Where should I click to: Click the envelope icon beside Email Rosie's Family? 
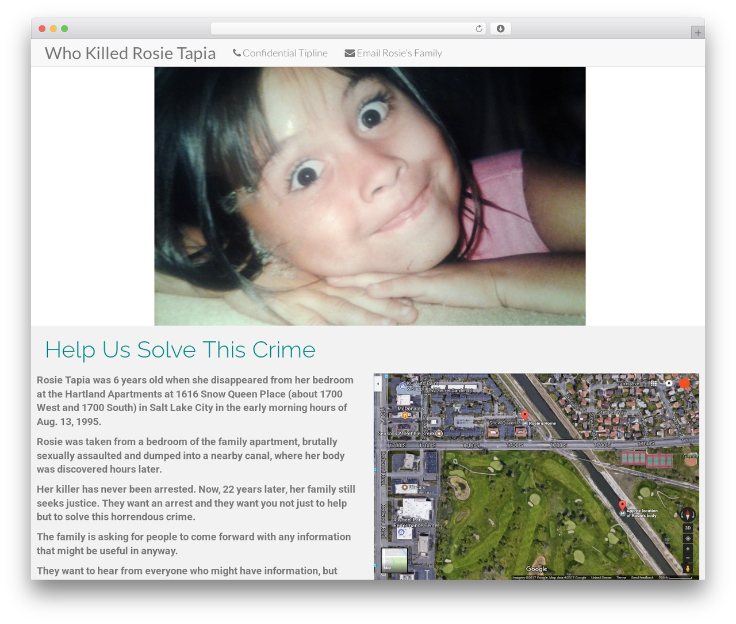[x=350, y=53]
